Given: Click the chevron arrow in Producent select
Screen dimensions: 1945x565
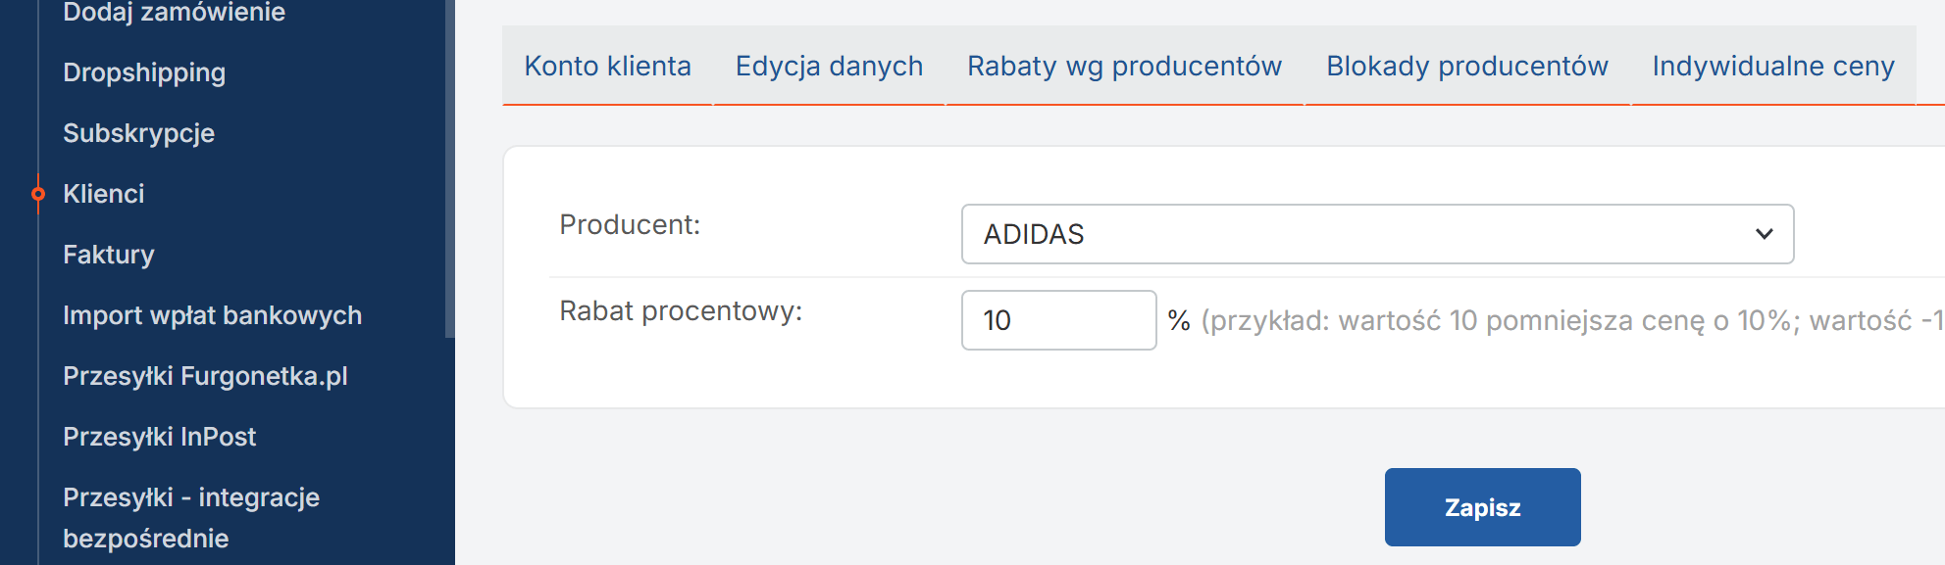Looking at the screenshot, I should 1764,234.
